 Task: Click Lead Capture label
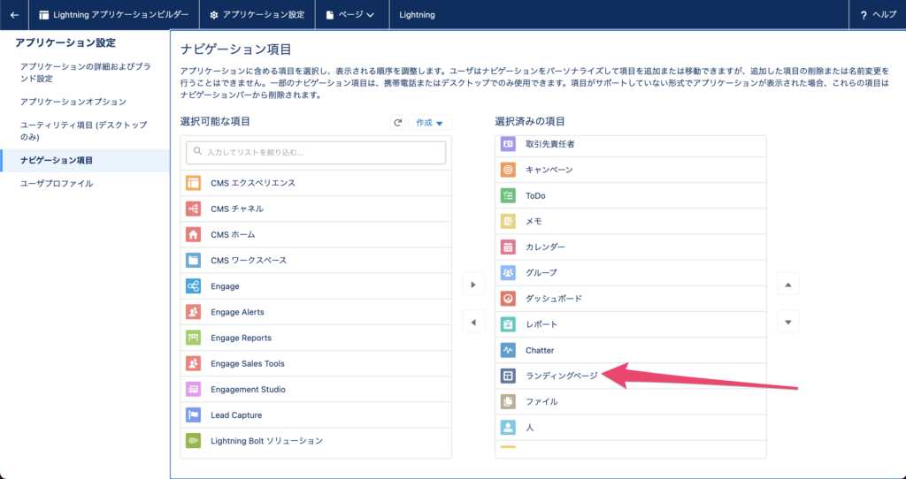[236, 415]
